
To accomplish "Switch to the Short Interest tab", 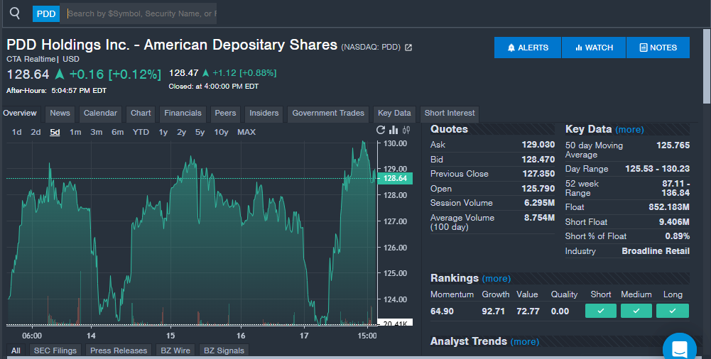I will point(450,114).
